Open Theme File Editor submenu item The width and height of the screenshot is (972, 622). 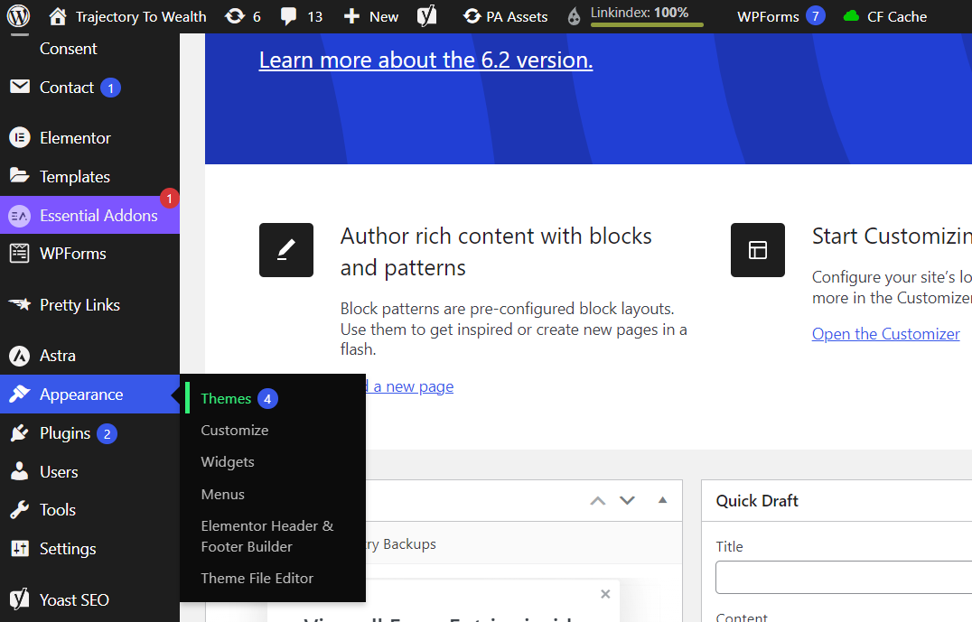[257, 578]
